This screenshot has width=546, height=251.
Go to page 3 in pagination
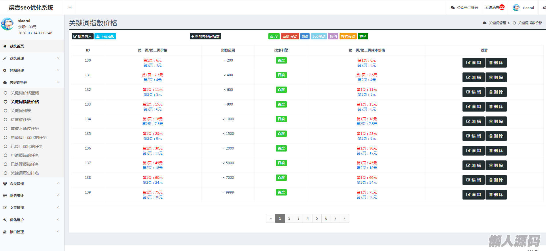click(x=298, y=219)
